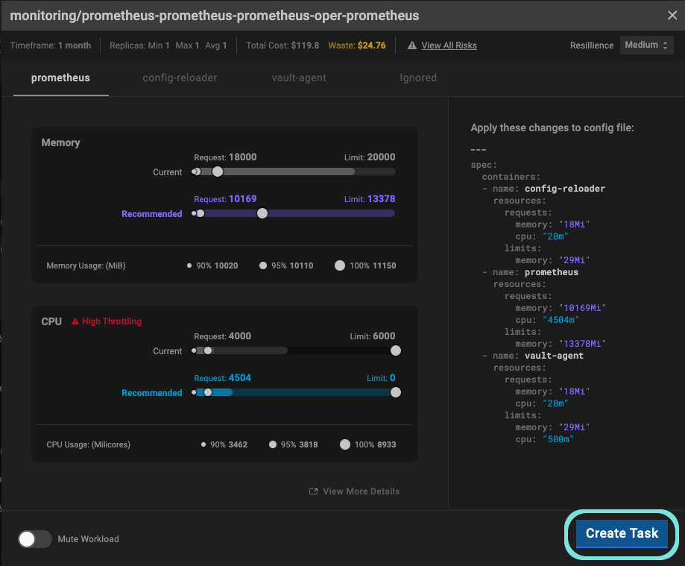This screenshot has width=685, height=566.
Task: Click the vault-agent name in the YAML config
Action: pyautogui.click(x=554, y=356)
